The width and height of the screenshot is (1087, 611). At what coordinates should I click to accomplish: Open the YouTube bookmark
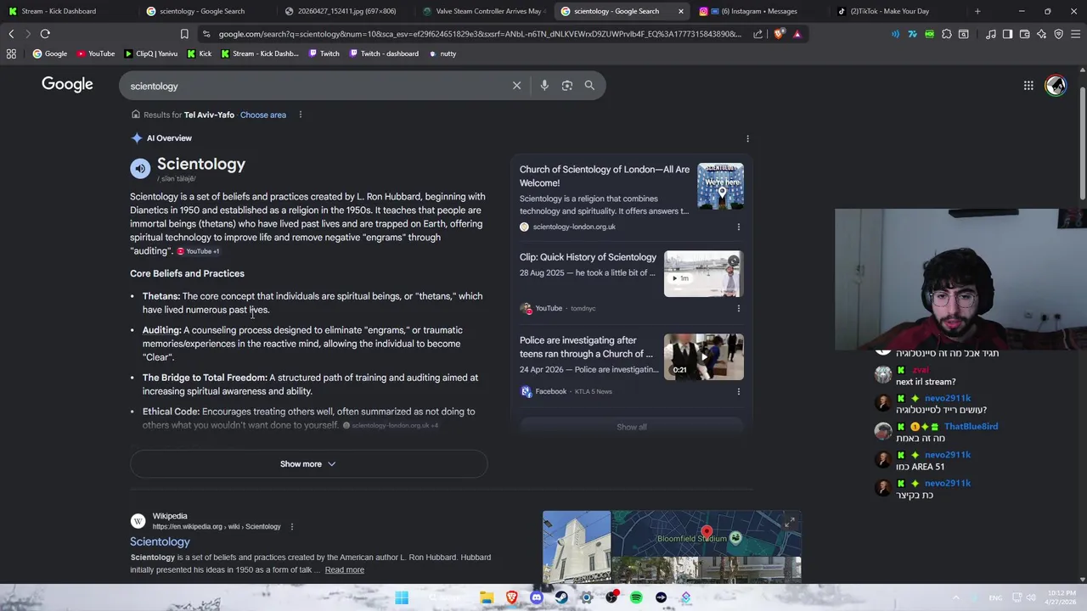click(96, 53)
